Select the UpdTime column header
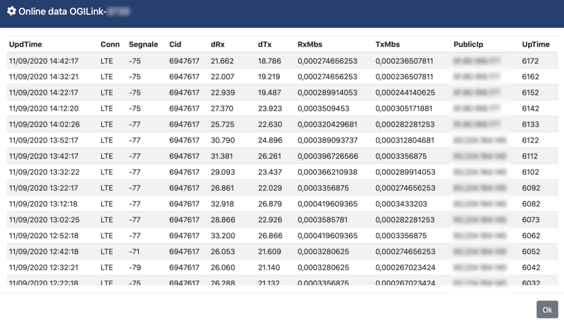Screen dimensions: 564x321 point(25,45)
